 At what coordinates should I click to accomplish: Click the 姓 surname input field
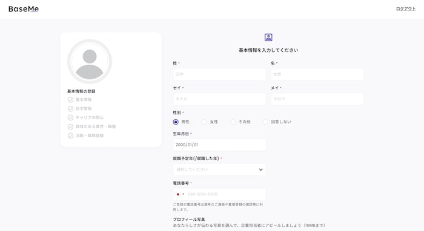(219, 74)
